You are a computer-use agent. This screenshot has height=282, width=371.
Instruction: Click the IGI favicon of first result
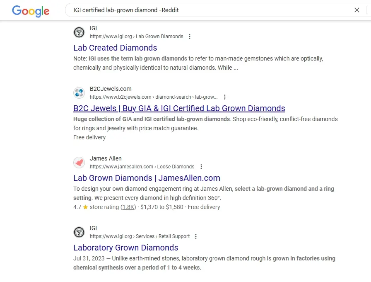[79, 32]
